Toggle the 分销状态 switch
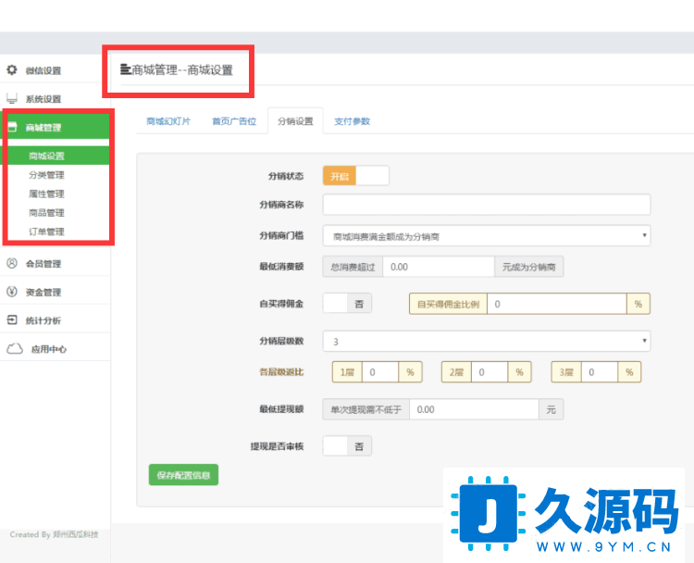 click(355, 176)
